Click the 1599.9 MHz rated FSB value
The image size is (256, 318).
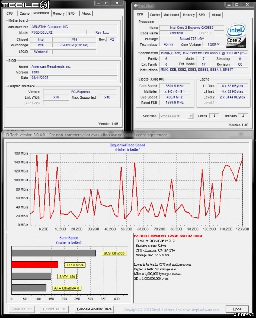click(174, 103)
